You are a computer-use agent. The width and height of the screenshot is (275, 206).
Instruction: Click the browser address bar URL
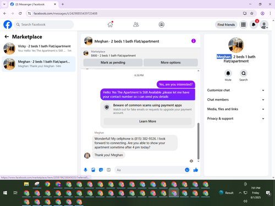tap(65, 13)
